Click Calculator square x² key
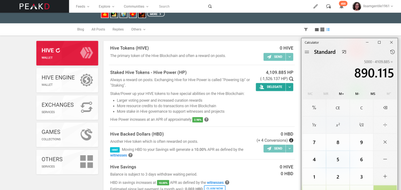Image resolution: width=401 pixels, height=190 pixels. [338, 125]
